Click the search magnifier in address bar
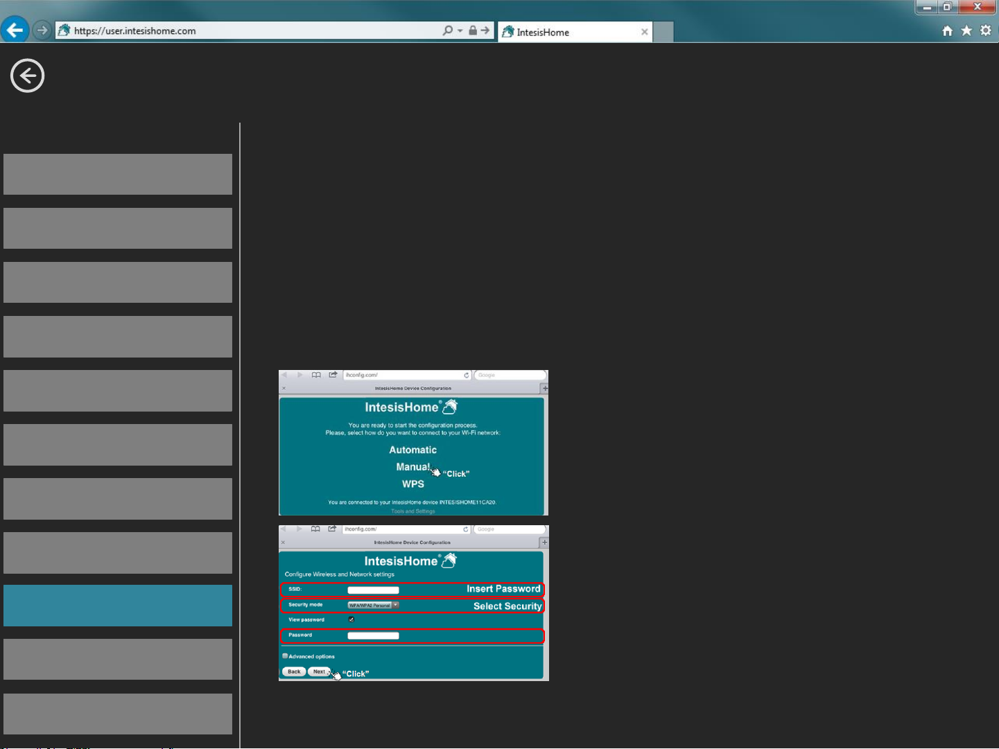 pyautogui.click(x=448, y=30)
